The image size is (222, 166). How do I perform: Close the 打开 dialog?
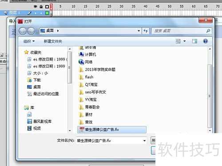tap(206, 20)
